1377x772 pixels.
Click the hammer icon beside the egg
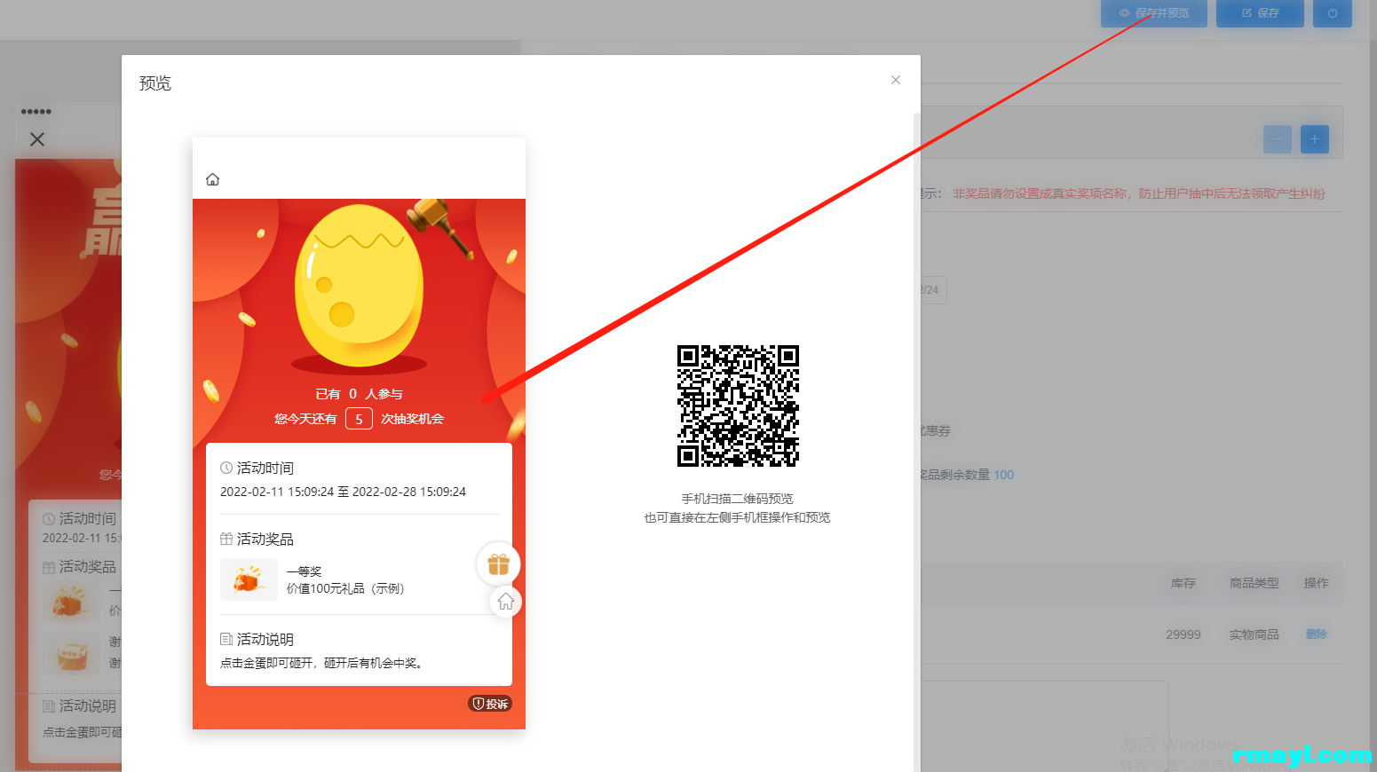tap(441, 227)
